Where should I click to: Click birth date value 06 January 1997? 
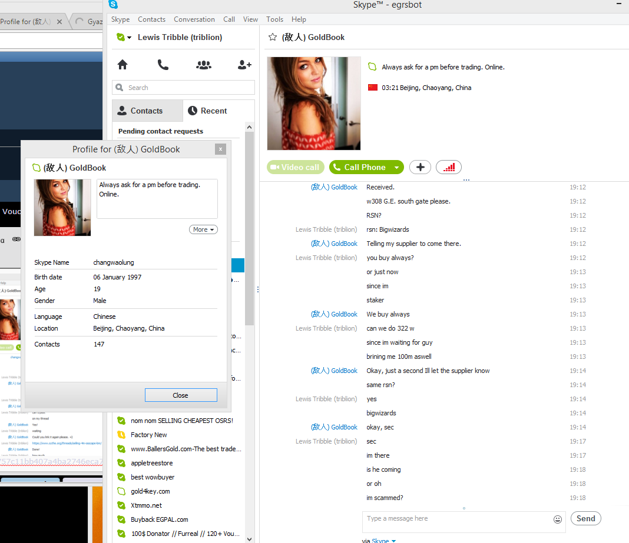pos(117,277)
